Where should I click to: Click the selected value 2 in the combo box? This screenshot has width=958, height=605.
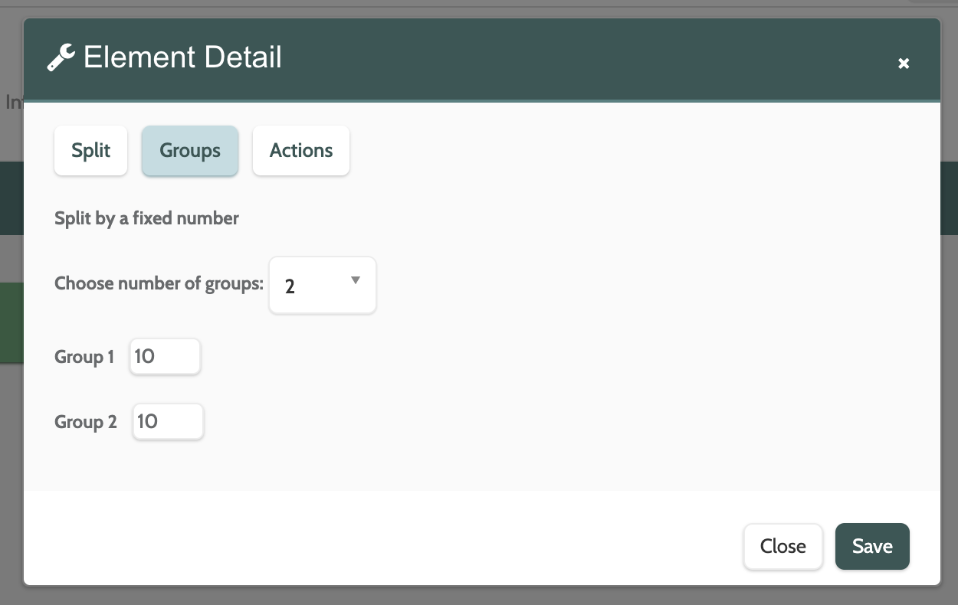coord(290,286)
